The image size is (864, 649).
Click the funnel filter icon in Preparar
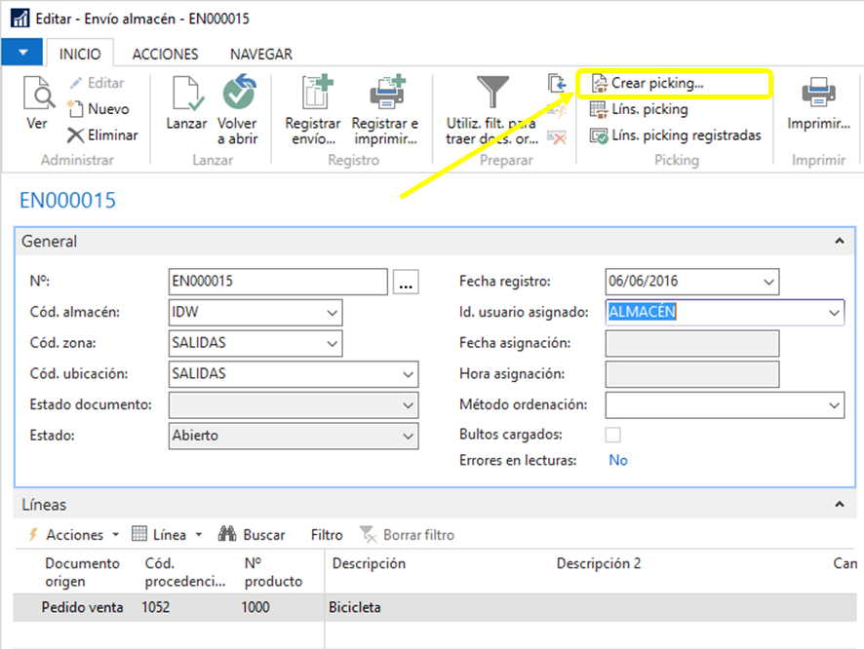(492, 92)
